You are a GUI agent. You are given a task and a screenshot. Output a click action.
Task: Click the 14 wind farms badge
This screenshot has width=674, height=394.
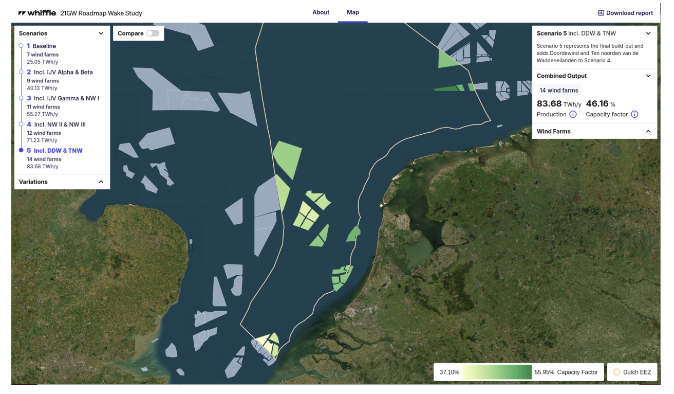click(558, 90)
